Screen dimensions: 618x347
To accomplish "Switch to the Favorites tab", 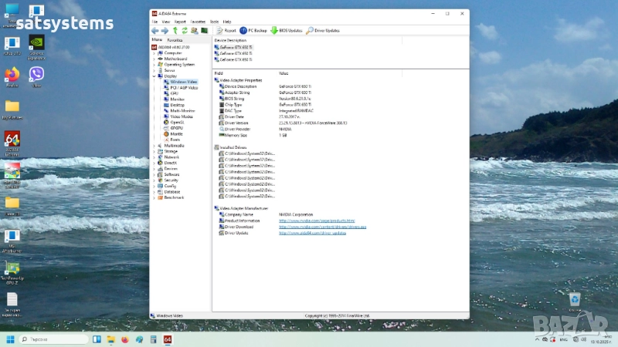I will click(x=175, y=39).
